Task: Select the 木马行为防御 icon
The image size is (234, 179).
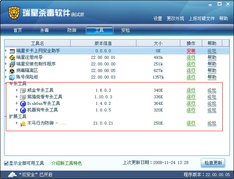Action: 23,123
